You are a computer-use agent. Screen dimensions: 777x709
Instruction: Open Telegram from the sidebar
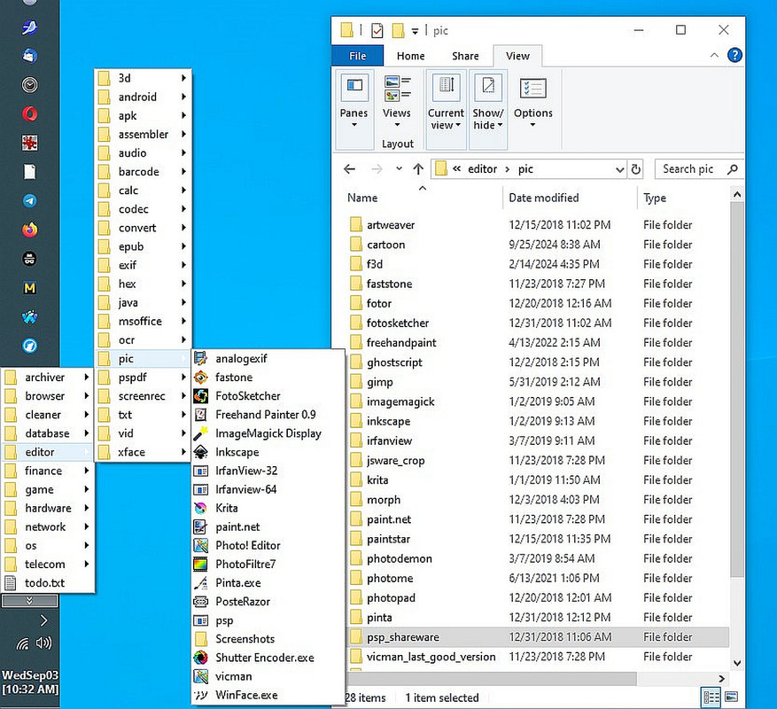[x=30, y=201]
